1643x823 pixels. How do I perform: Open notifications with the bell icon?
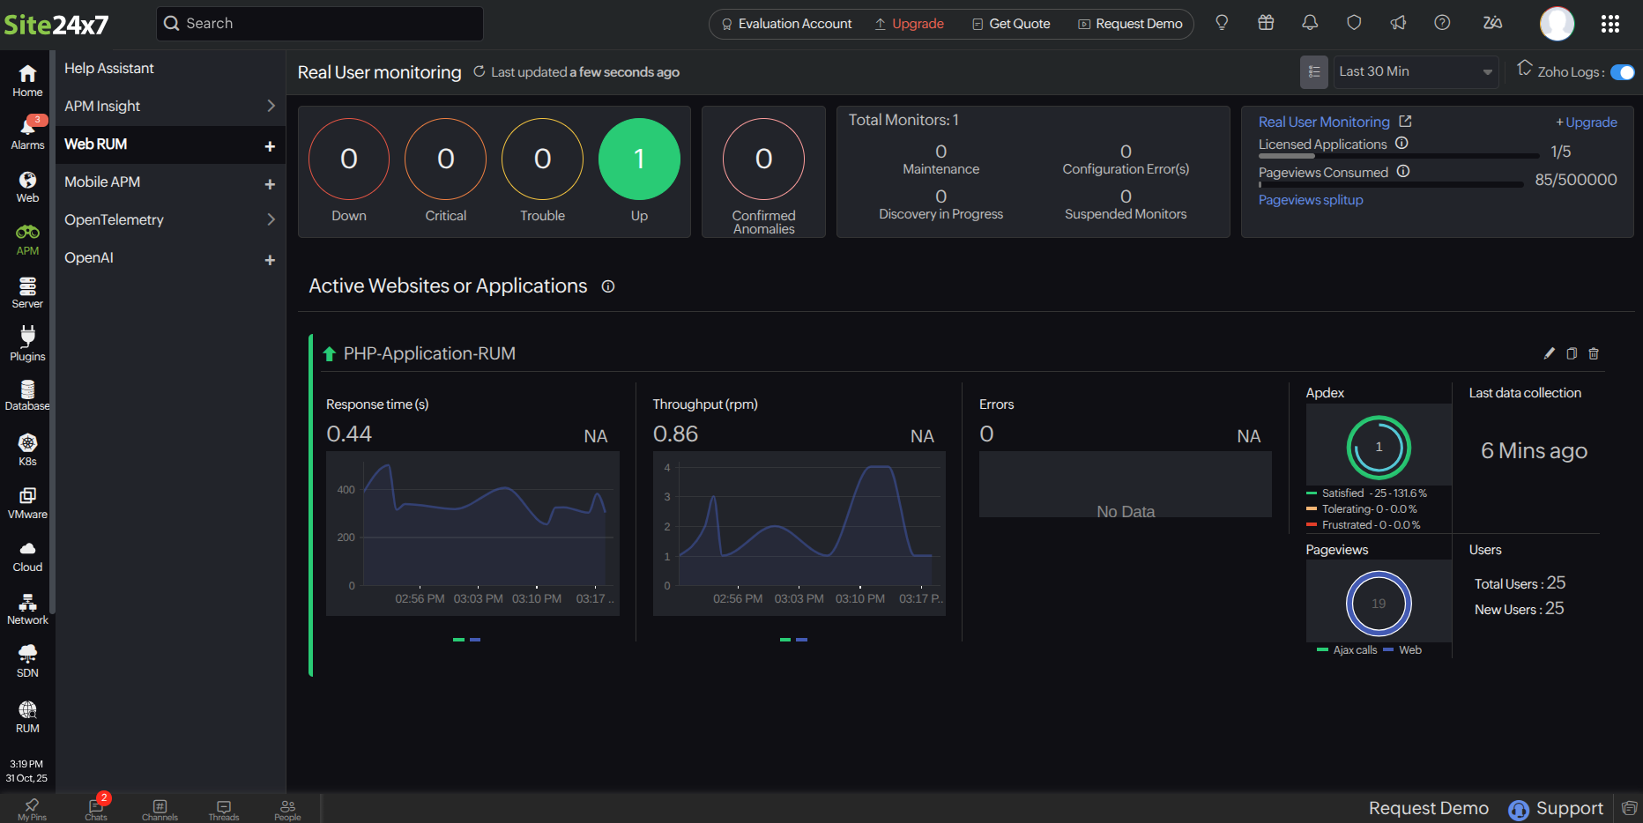tap(1310, 23)
